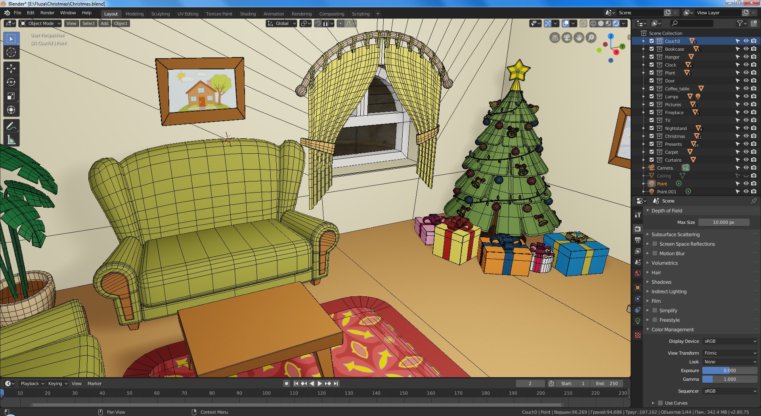This screenshot has width=761, height=416.
Task: Toggle X-ray display in viewport header
Action: [x=583, y=23]
